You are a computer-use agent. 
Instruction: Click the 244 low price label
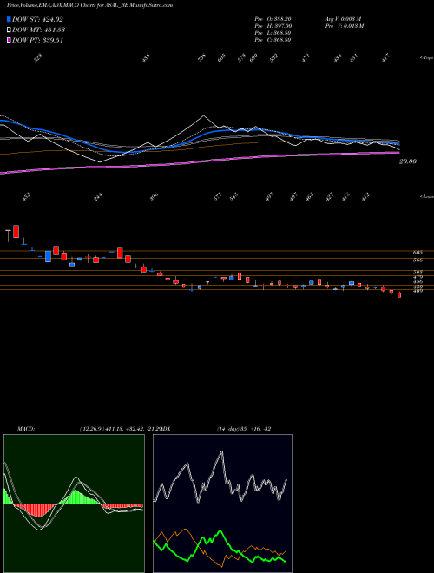tap(98, 196)
